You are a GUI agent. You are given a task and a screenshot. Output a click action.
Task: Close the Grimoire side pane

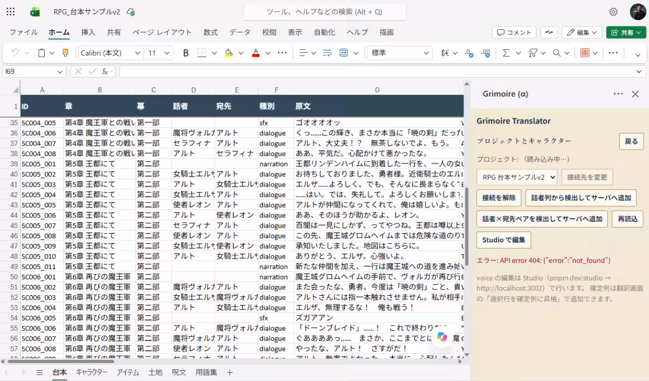pos(635,94)
